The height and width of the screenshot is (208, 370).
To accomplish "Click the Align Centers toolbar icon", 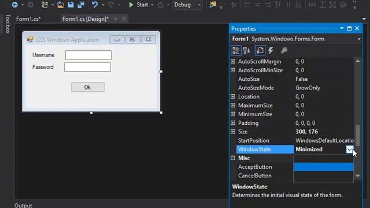I will click(x=257, y=5).
